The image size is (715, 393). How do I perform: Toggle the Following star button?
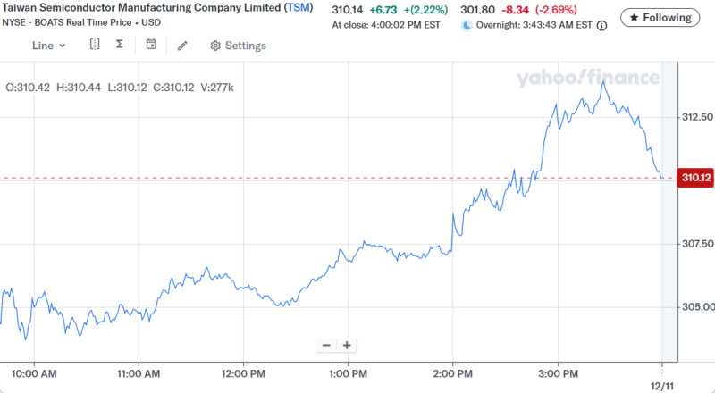click(x=660, y=18)
